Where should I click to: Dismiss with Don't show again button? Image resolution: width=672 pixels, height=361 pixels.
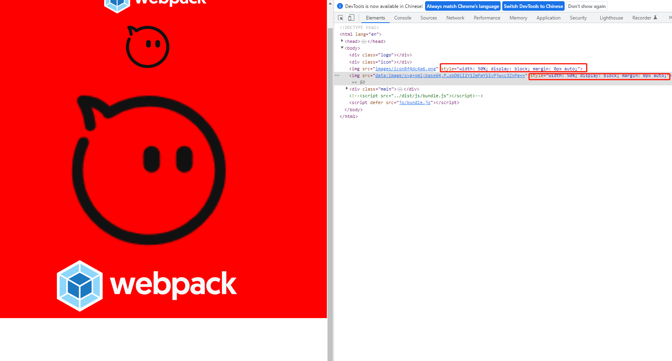pyautogui.click(x=587, y=6)
